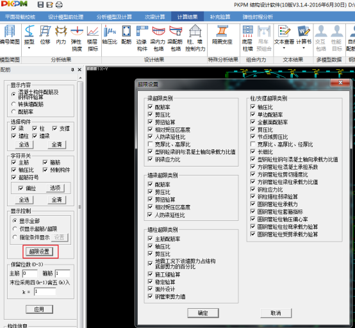Click the 超限设置 button
This screenshot has width=355, height=328.
click(x=39, y=252)
